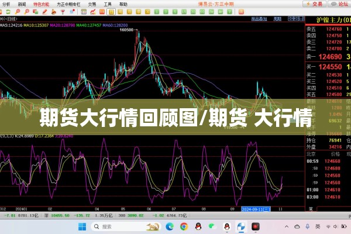The image size is (351, 234).
Task: Click the MA10:125307 indicator label
Action: coord(36,25)
